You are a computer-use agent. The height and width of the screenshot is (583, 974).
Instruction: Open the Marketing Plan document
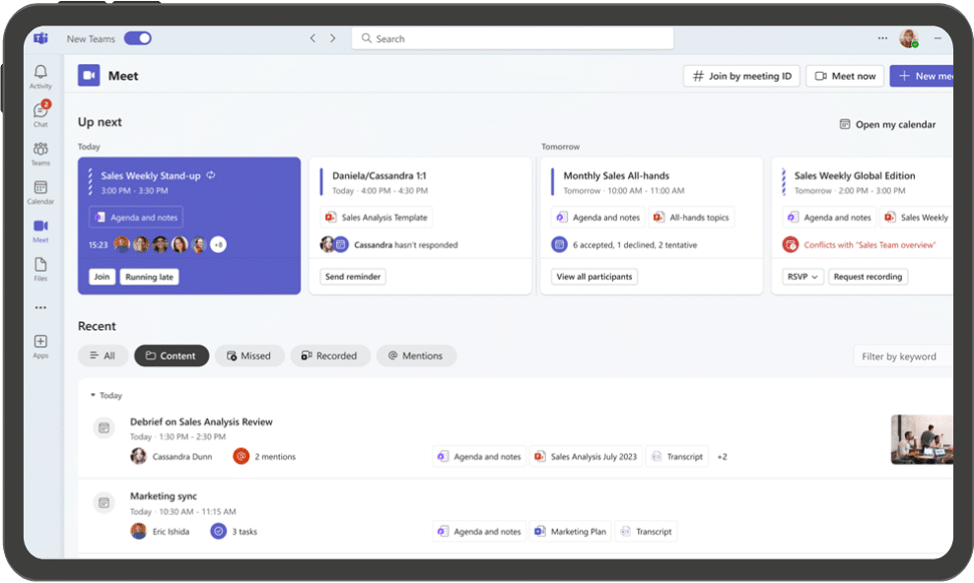[x=570, y=532]
